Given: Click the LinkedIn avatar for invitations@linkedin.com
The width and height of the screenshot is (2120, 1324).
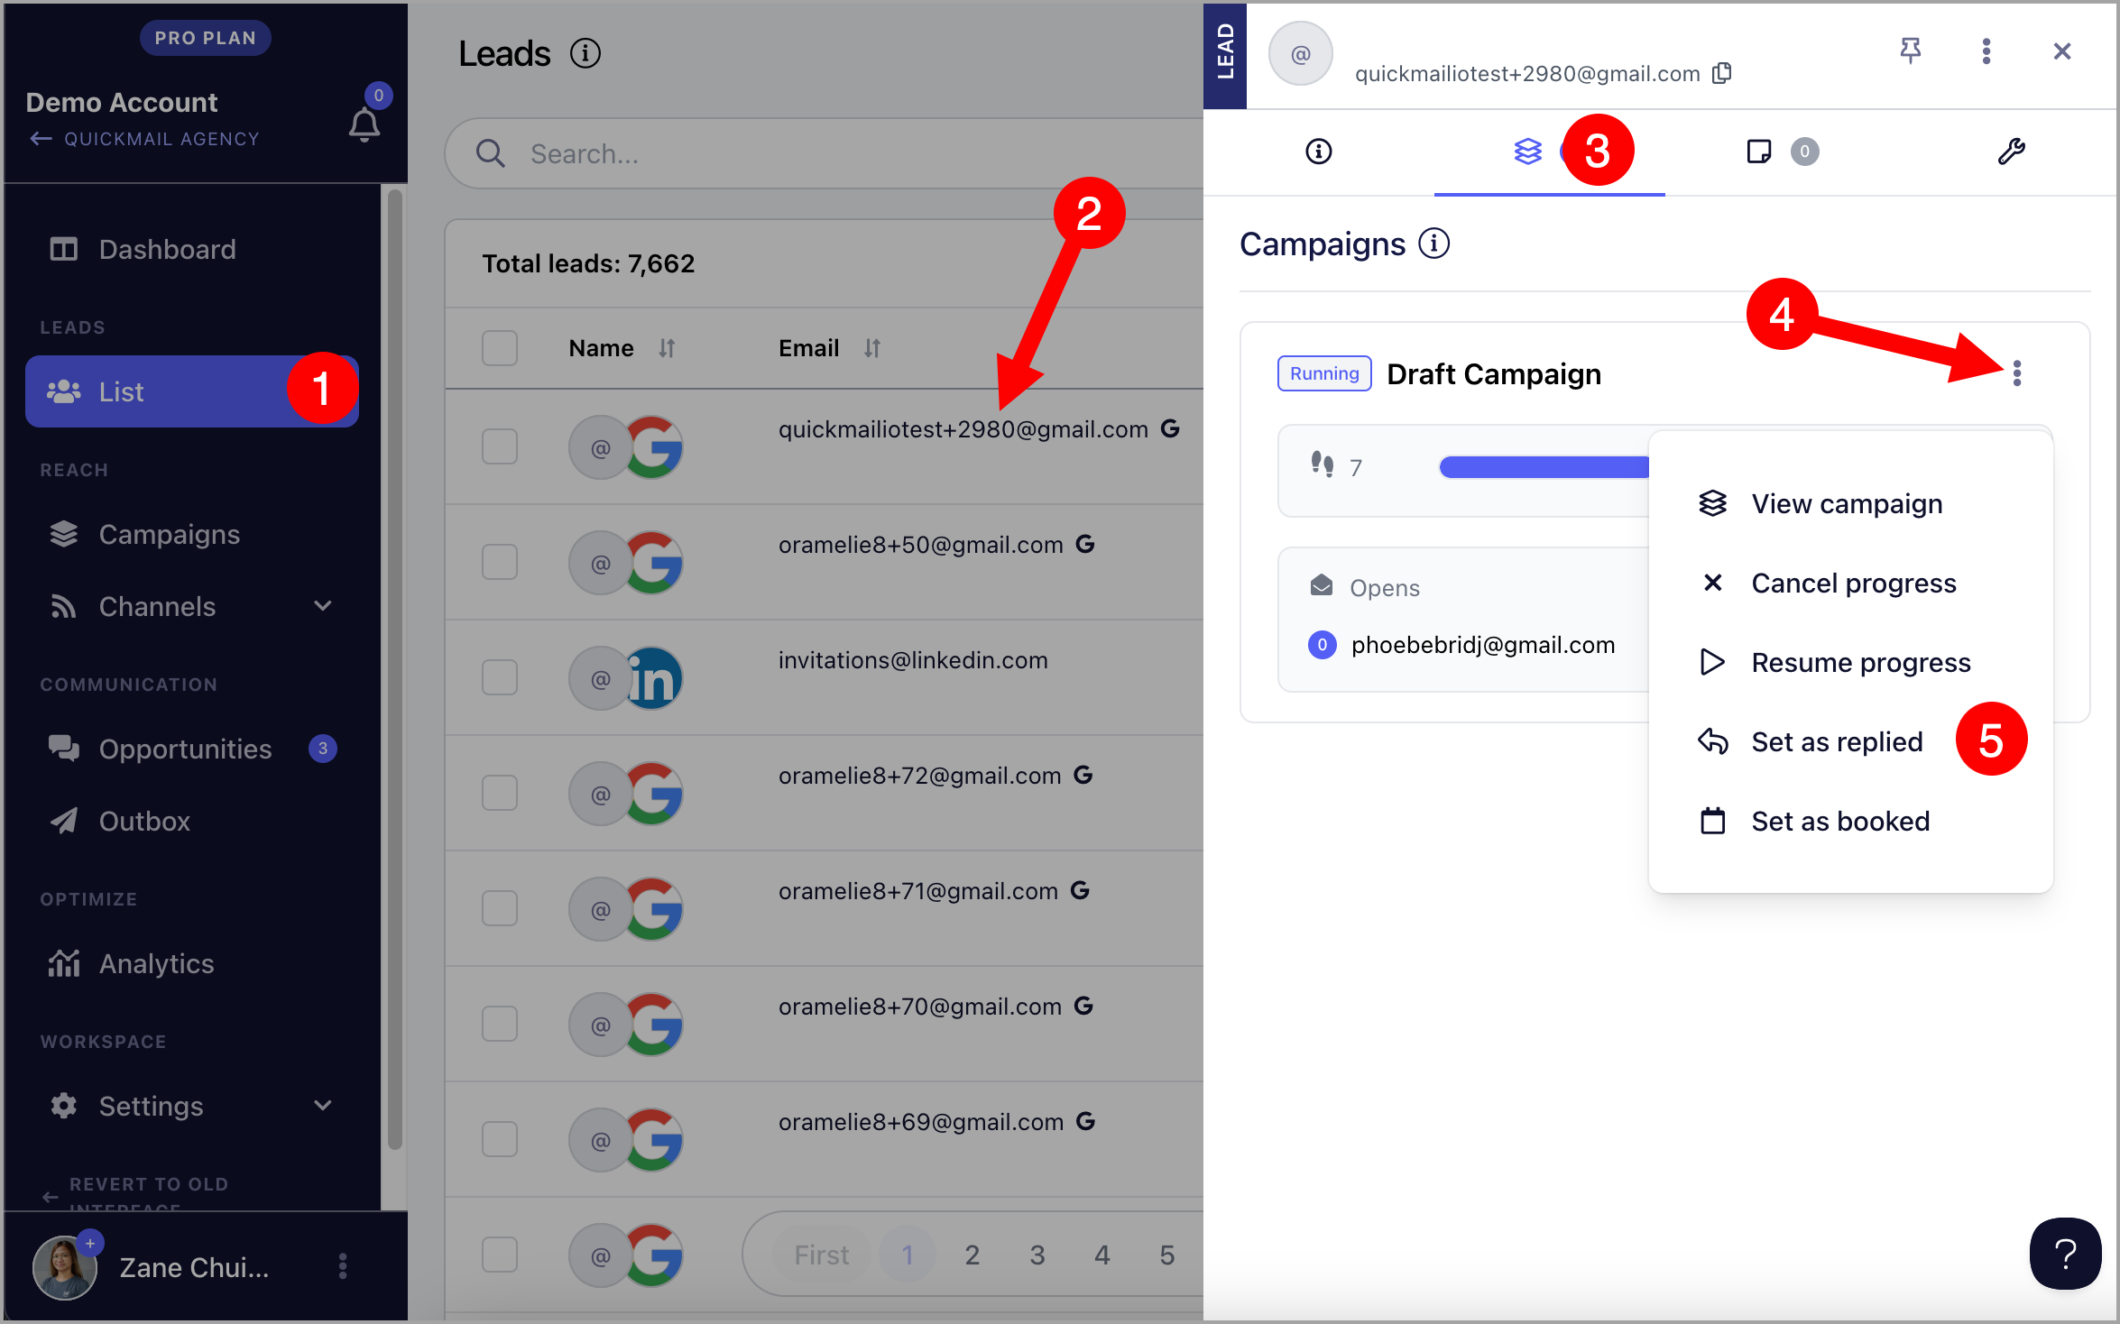Looking at the screenshot, I should (654, 678).
